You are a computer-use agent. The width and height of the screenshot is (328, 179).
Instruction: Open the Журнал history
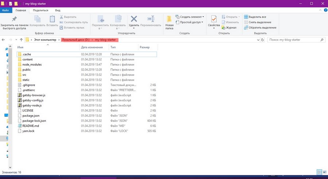tap(229, 28)
